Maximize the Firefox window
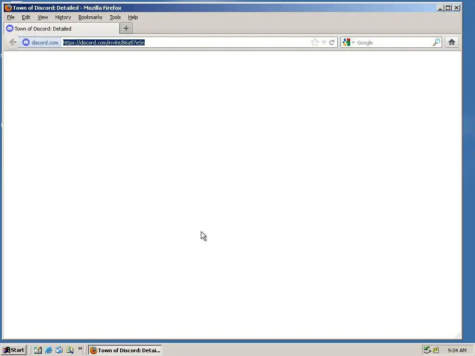 coord(448,8)
